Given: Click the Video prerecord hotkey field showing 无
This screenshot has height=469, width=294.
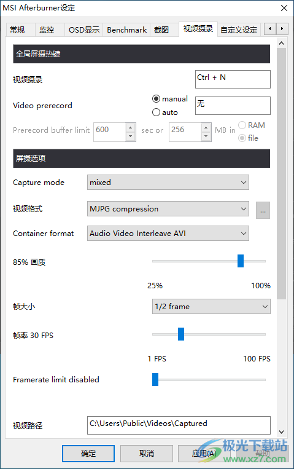Looking at the screenshot, I should [233, 106].
